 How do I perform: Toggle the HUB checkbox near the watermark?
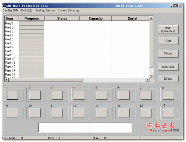click(x=148, y=131)
